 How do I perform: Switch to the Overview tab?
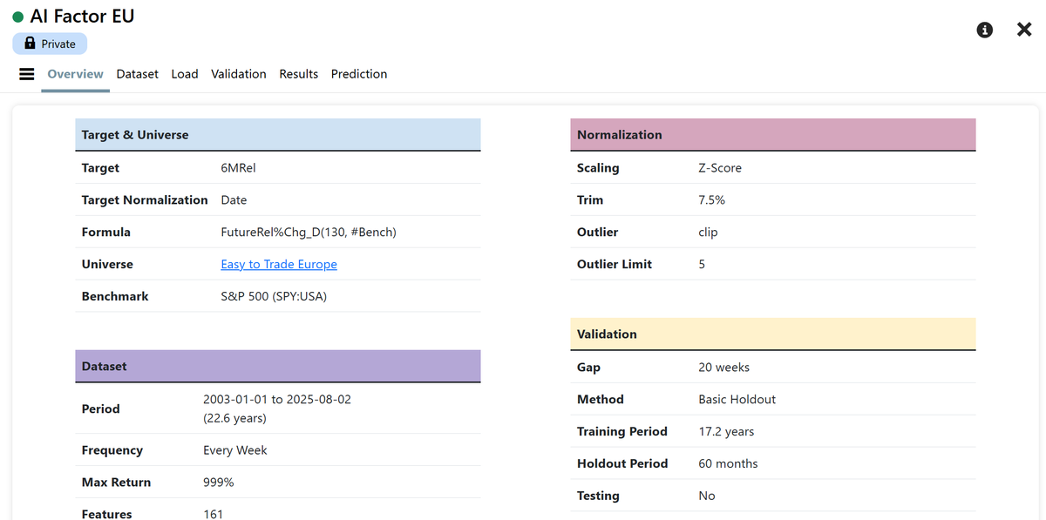[x=75, y=74]
